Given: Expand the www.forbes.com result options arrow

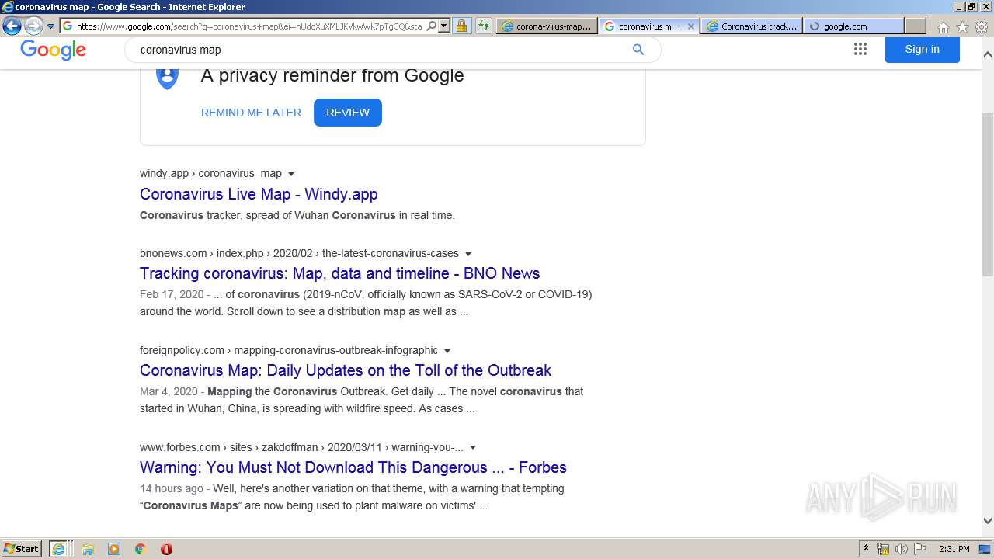Looking at the screenshot, I should click(473, 448).
